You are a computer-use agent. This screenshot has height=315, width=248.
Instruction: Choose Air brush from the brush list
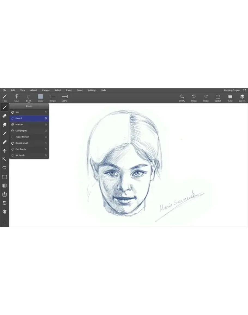[20, 155]
